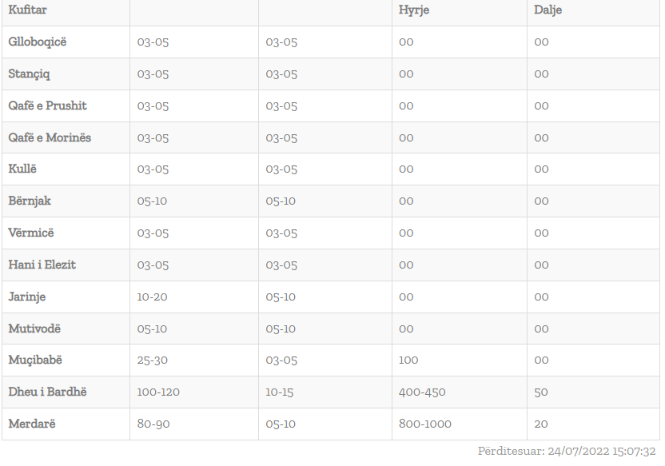Click the Hani i Elezit row label

[x=42, y=265]
